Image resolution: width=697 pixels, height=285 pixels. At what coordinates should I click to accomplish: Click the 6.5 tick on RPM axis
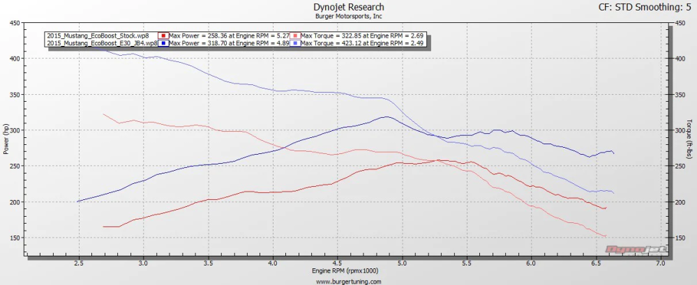(596, 263)
